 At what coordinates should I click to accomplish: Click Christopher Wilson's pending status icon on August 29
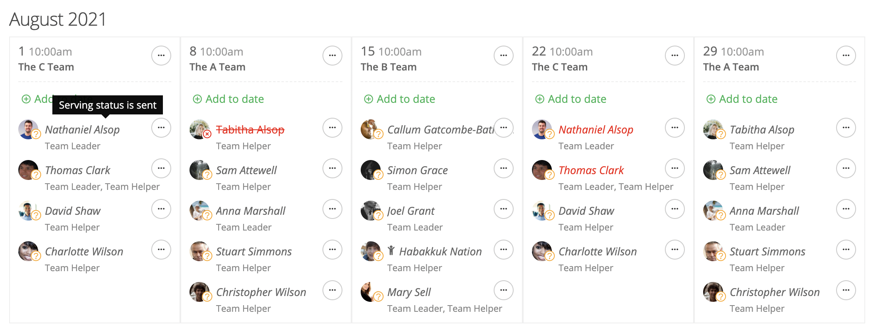point(720,297)
